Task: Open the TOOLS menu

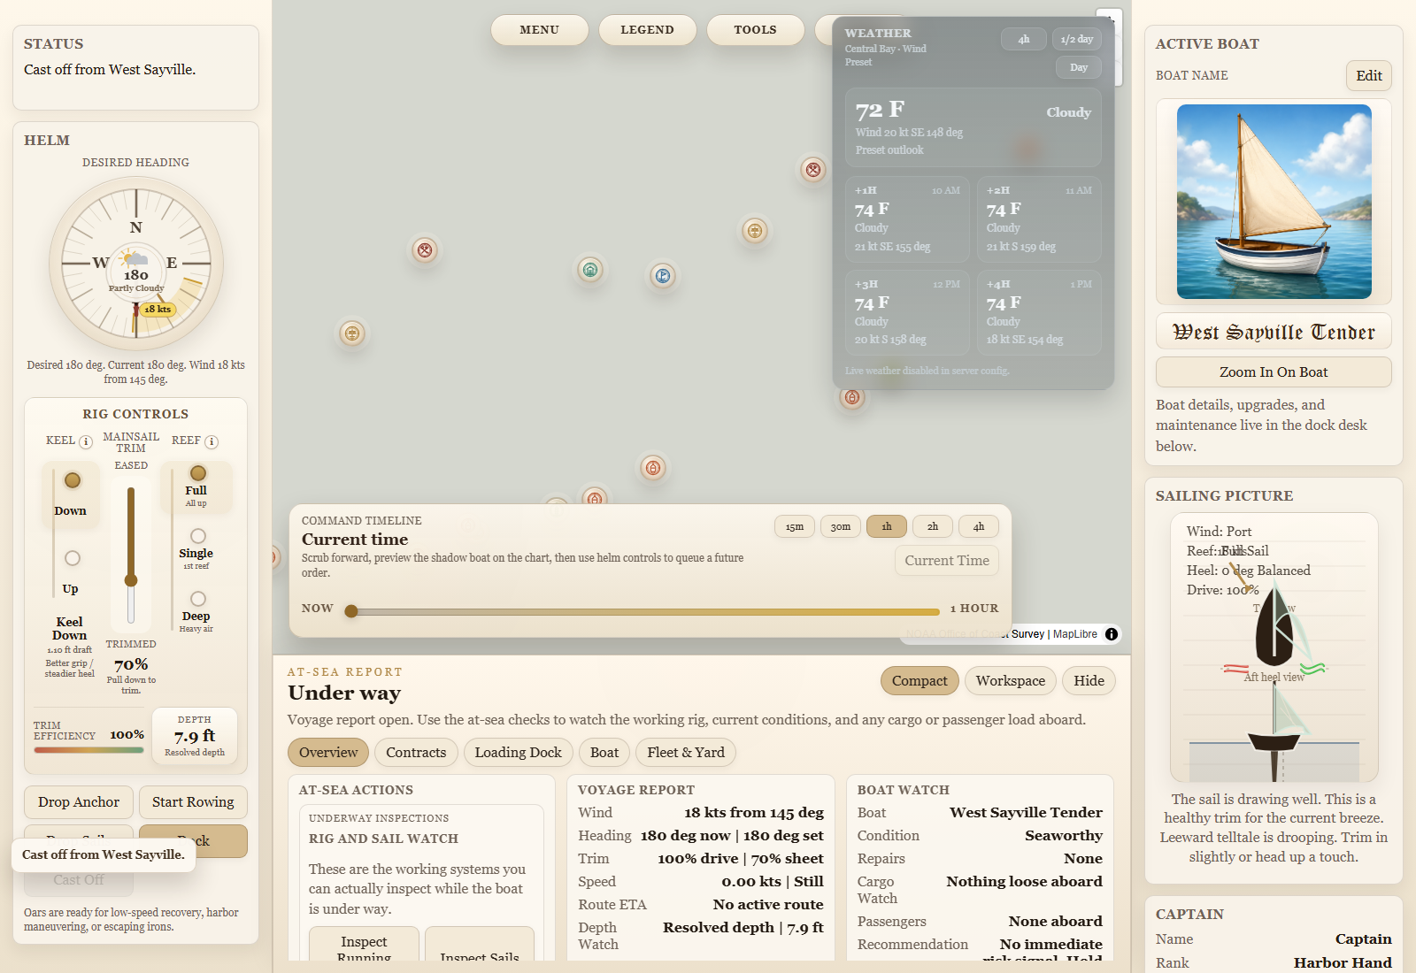Action: (756, 30)
